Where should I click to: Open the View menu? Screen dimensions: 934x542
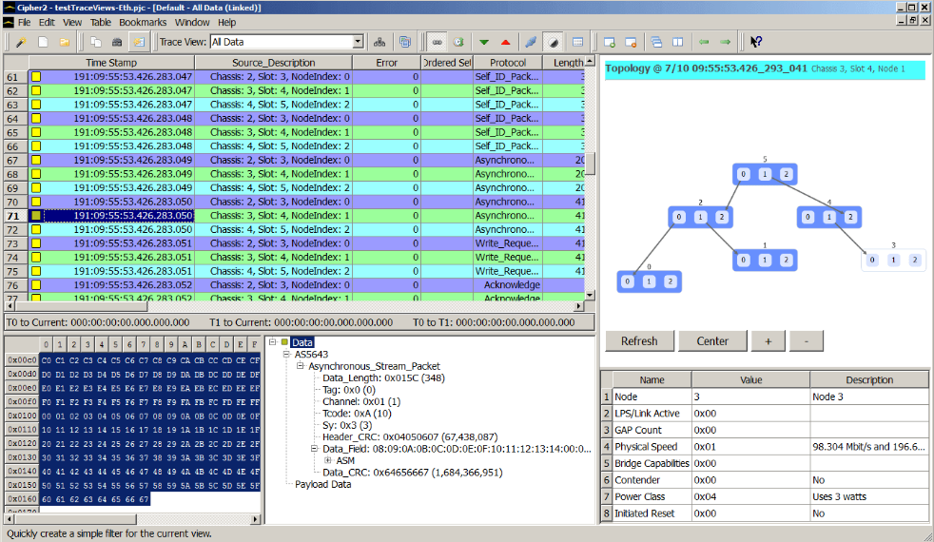(x=72, y=23)
